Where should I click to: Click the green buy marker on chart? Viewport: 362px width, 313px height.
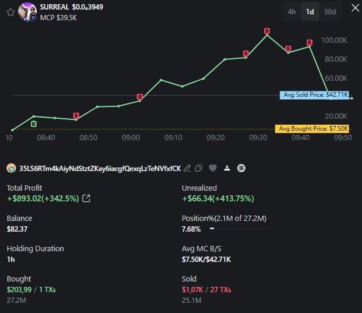[x=33, y=124]
